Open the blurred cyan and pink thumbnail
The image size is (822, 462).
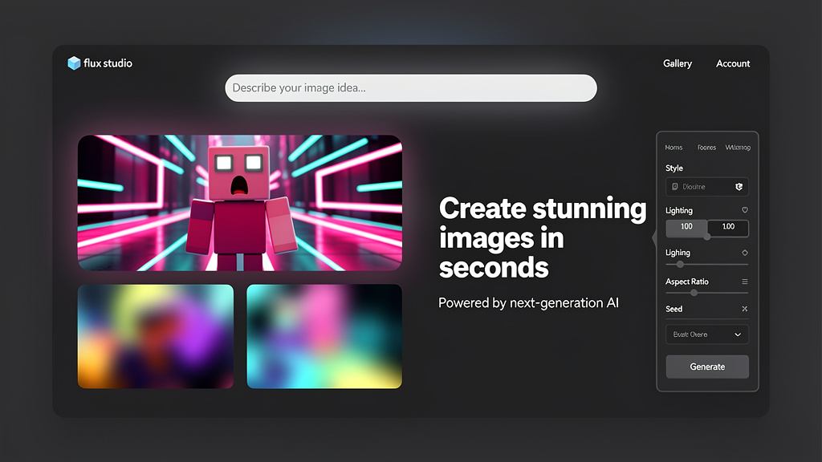[x=324, y=336]
